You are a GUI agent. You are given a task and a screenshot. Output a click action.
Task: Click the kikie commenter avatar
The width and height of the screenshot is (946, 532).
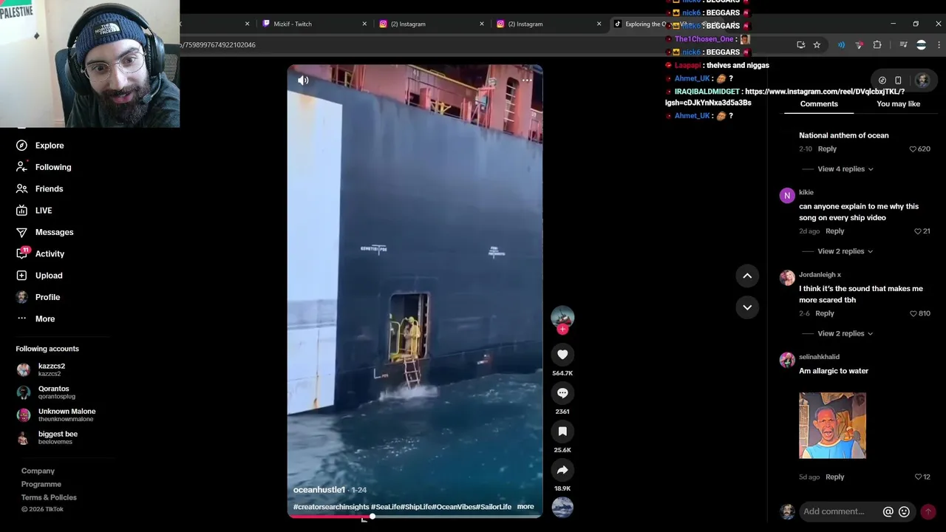click(787, 196)
